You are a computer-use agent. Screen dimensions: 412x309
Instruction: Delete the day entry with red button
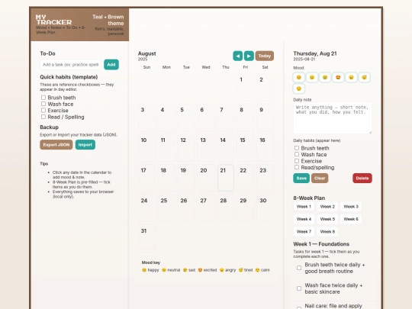[362, 178]
